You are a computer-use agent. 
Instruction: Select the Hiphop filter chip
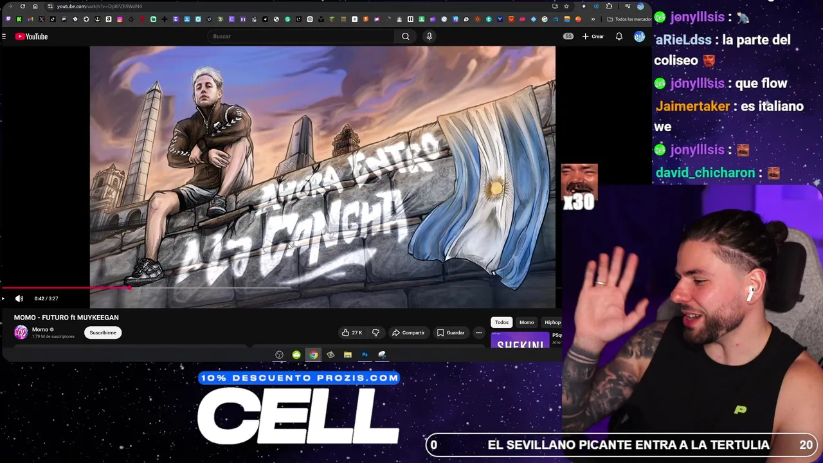(x=552, y=322)
